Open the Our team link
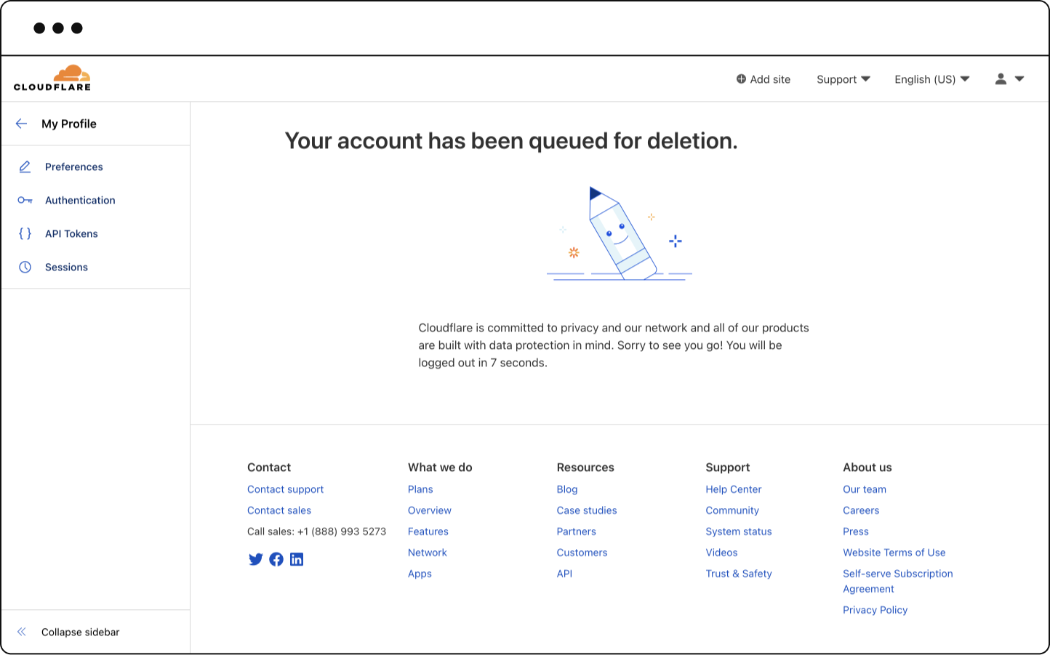1050x655 pixels. click(865, 489)
